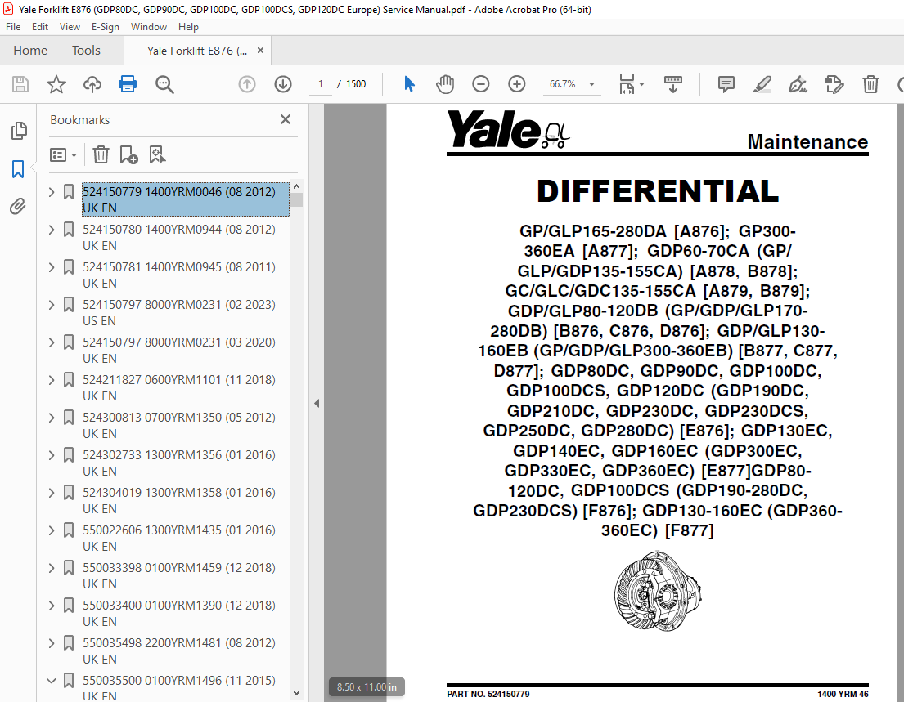
Task: Collapse the 550035500 0100YRM1496 bookmark
Action: coord(52,681)
